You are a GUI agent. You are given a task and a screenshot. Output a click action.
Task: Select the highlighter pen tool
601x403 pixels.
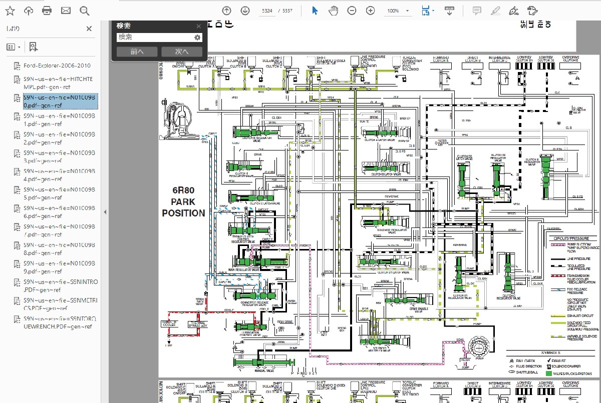(x=495, y=10)
